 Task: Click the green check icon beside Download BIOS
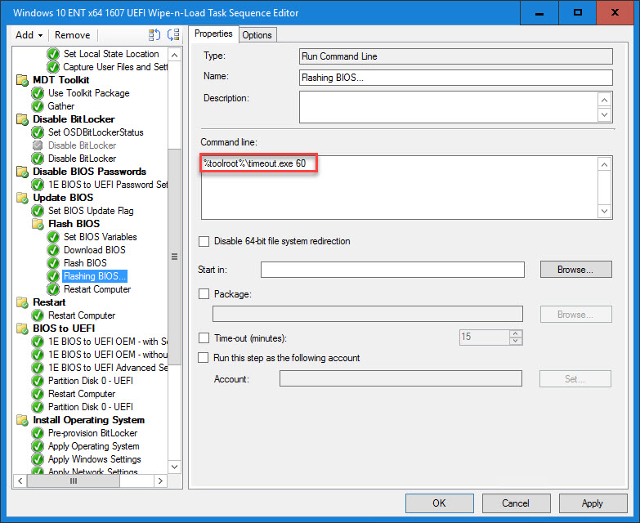53,250
